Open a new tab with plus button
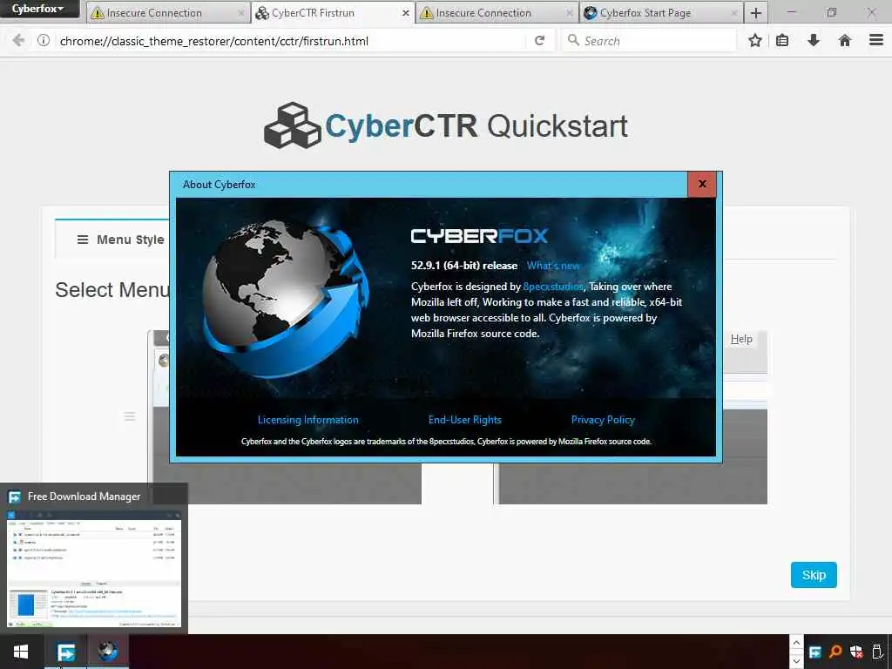The image size is (892, 669). coord(755,12)
